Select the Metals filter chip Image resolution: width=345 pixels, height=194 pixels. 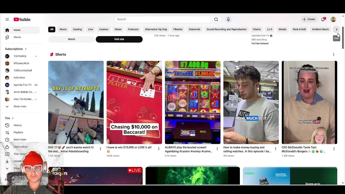pyautogui.click(x=282, y=29)
